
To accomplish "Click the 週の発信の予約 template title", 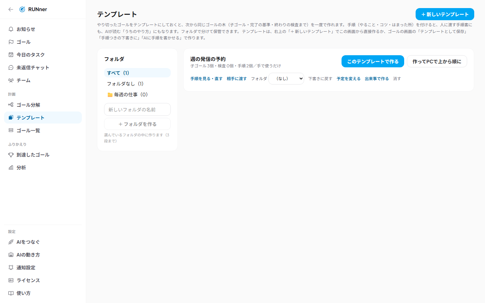I will pyautogui.click(x=208, y=59).
